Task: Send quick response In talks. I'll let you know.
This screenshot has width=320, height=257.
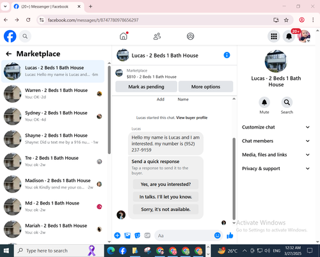Action: click(x=166, y=197)
